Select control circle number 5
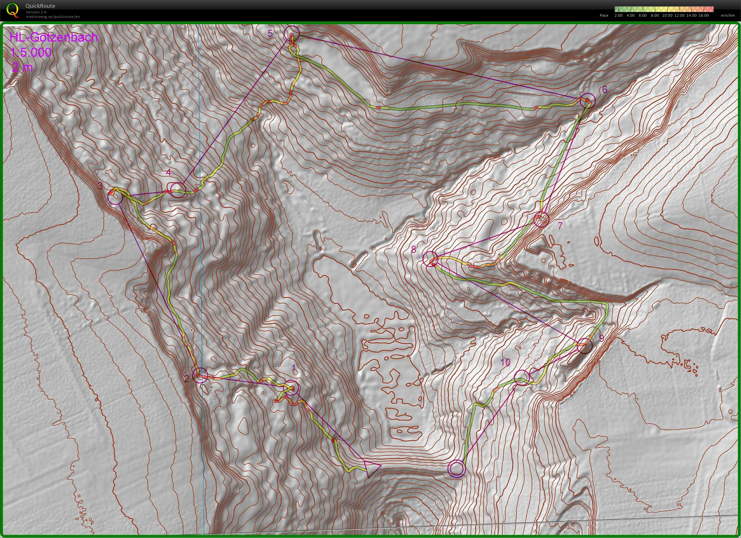The width and height of the screenshot is (741, 538). click(291, 34)
